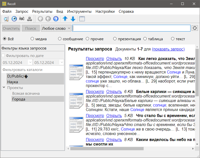Sort results by date ascending arrow
The image size is (200, 158).
point(65,19)
